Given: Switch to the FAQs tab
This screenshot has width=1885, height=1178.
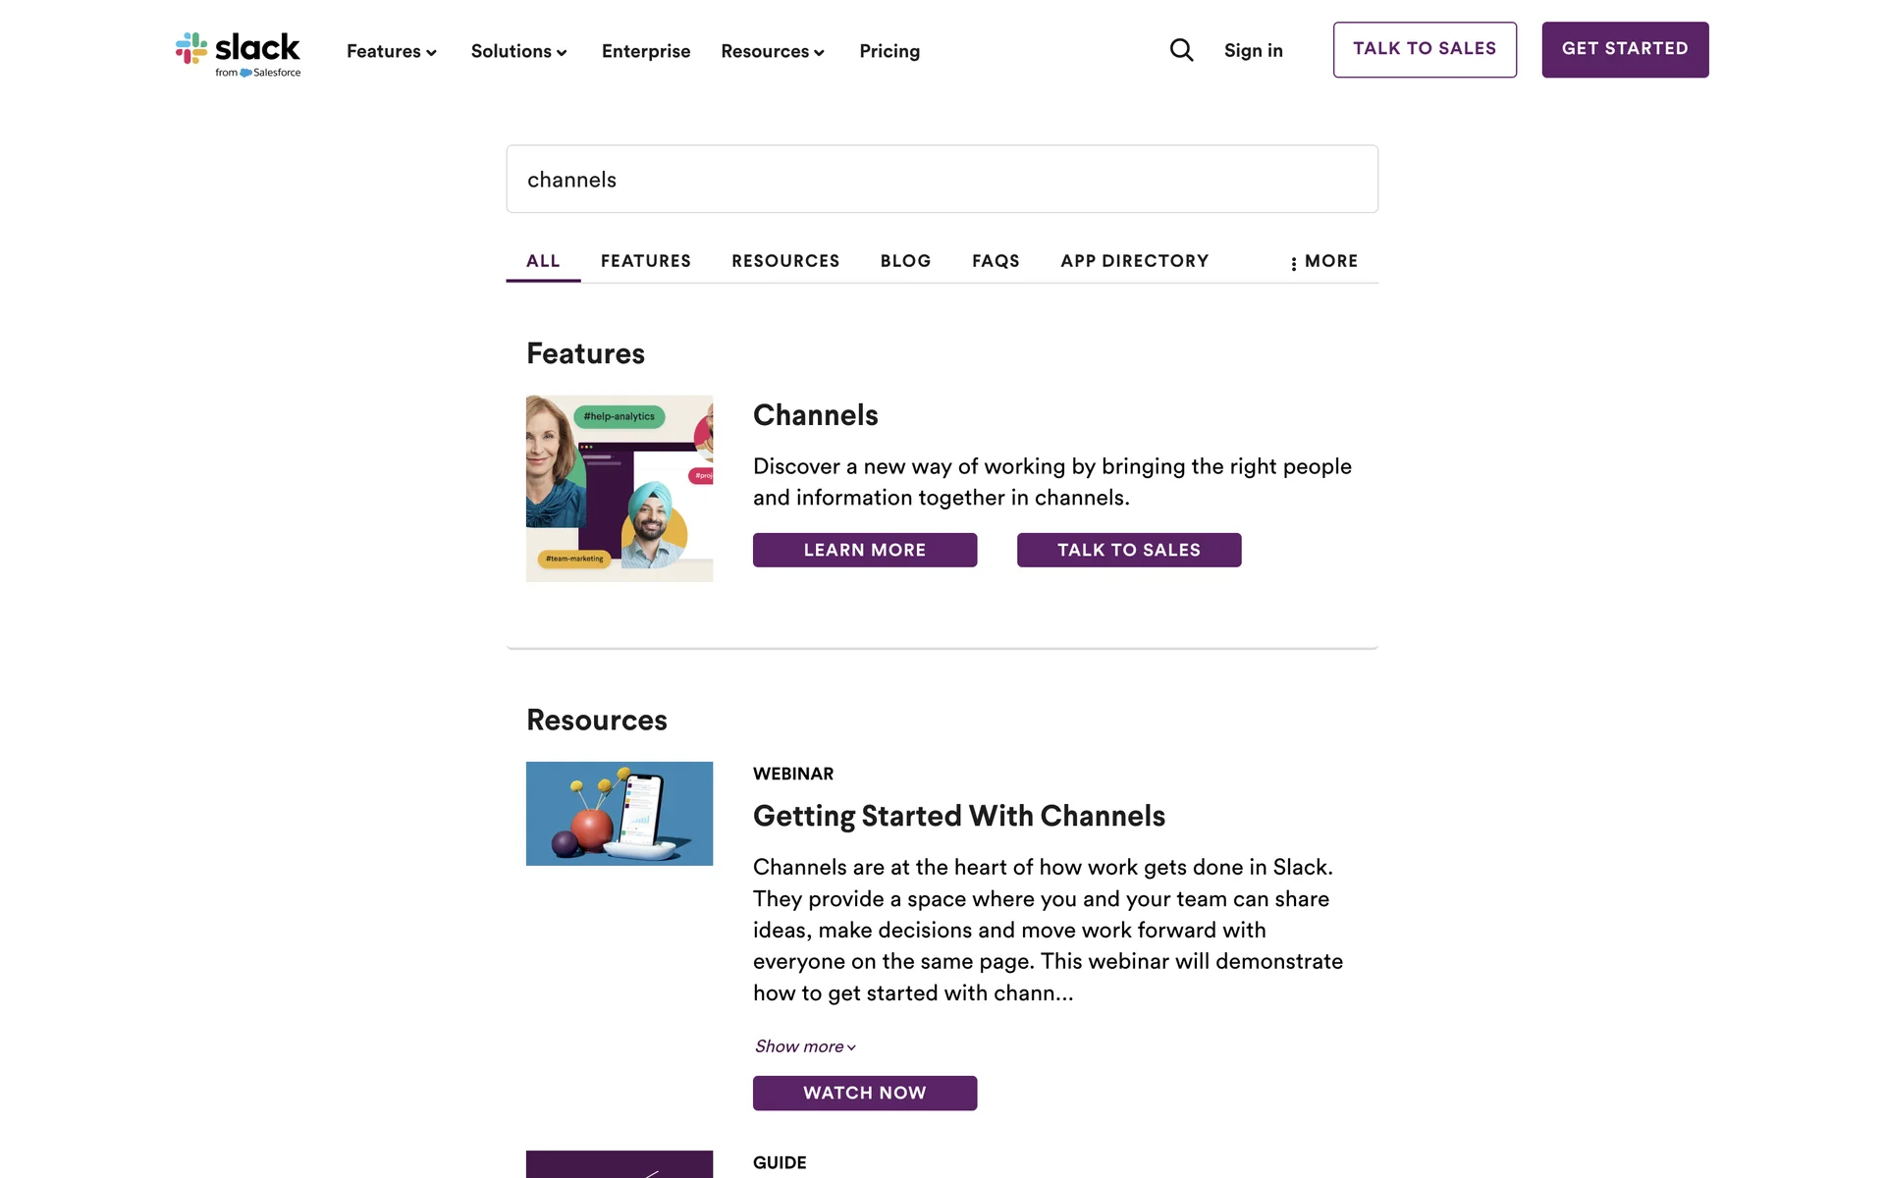Looking at the screenshot, I should [996, 261].
